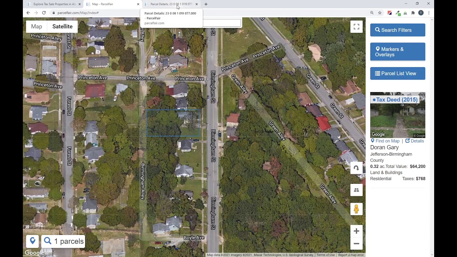457x257 pixels.
Task: Click the highlighted parcel on Birmingham St
Action: pyautogui.click(x=174, y=123)
